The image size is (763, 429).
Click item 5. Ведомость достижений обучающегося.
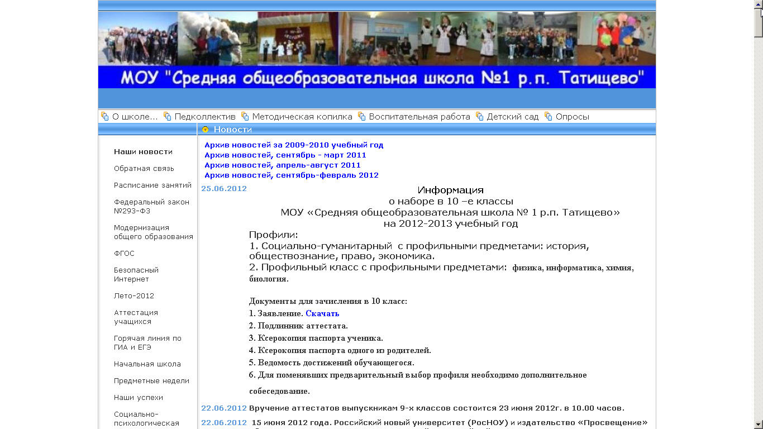pyautogui.click(x=332, y=363)
